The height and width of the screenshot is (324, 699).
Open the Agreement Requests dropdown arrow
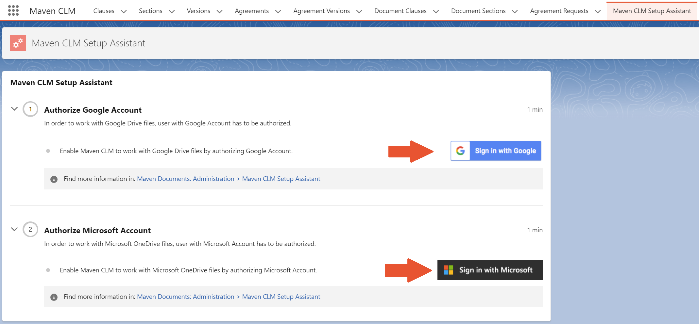598,11
